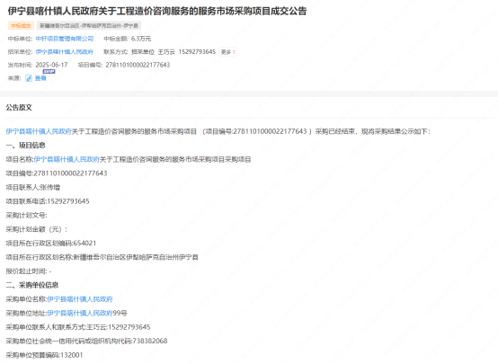
Task: Open 招采单位 伊宁县喀什镇人民政府 link in header
Action: pyautogui.click(x=65, y=52)
